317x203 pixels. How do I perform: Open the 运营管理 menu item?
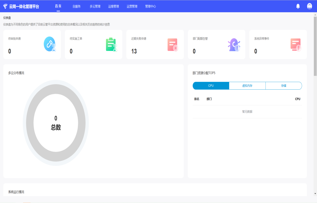132,7
